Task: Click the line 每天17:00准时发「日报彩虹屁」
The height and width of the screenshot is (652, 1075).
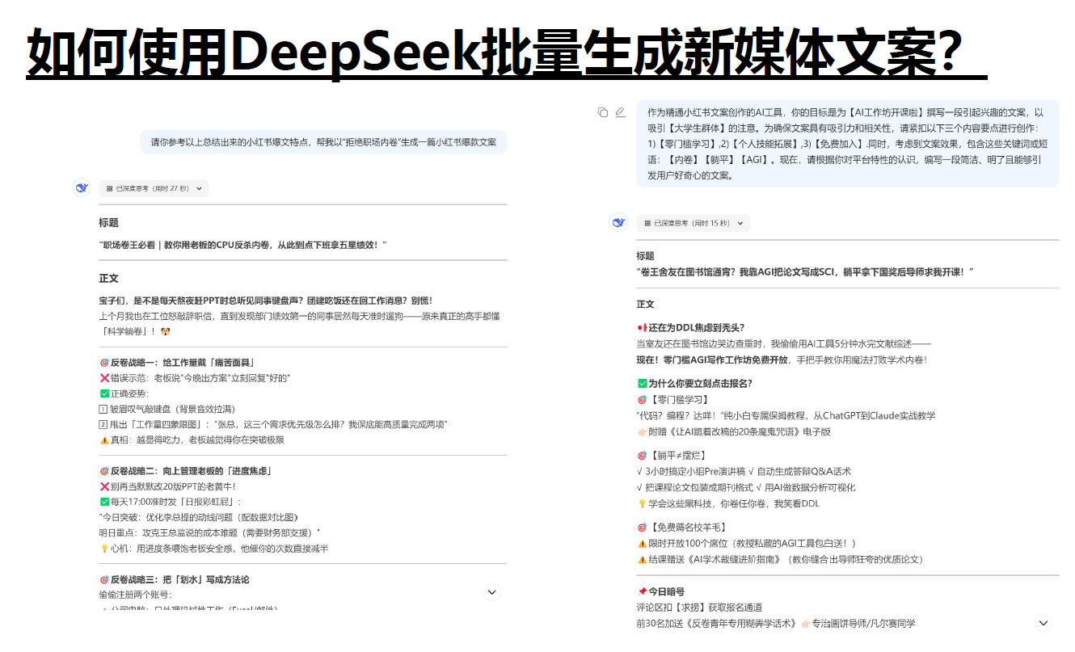Action: tap(170, 502)
